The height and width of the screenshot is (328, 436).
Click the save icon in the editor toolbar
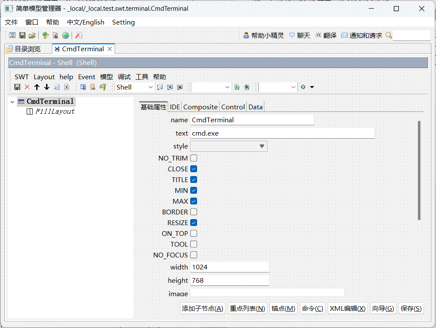17,87
